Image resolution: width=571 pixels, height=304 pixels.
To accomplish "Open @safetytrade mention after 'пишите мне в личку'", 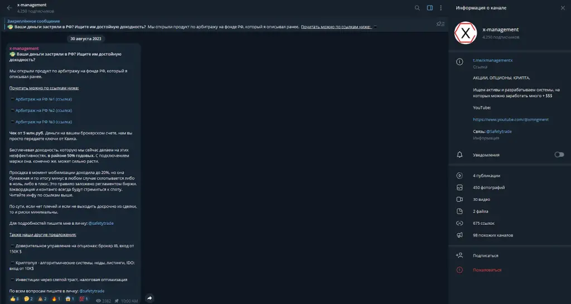I will click(x=101, y=223).
